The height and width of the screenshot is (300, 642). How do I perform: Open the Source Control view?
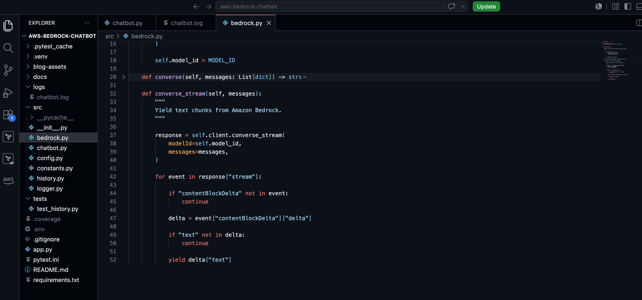pos(8,70)
